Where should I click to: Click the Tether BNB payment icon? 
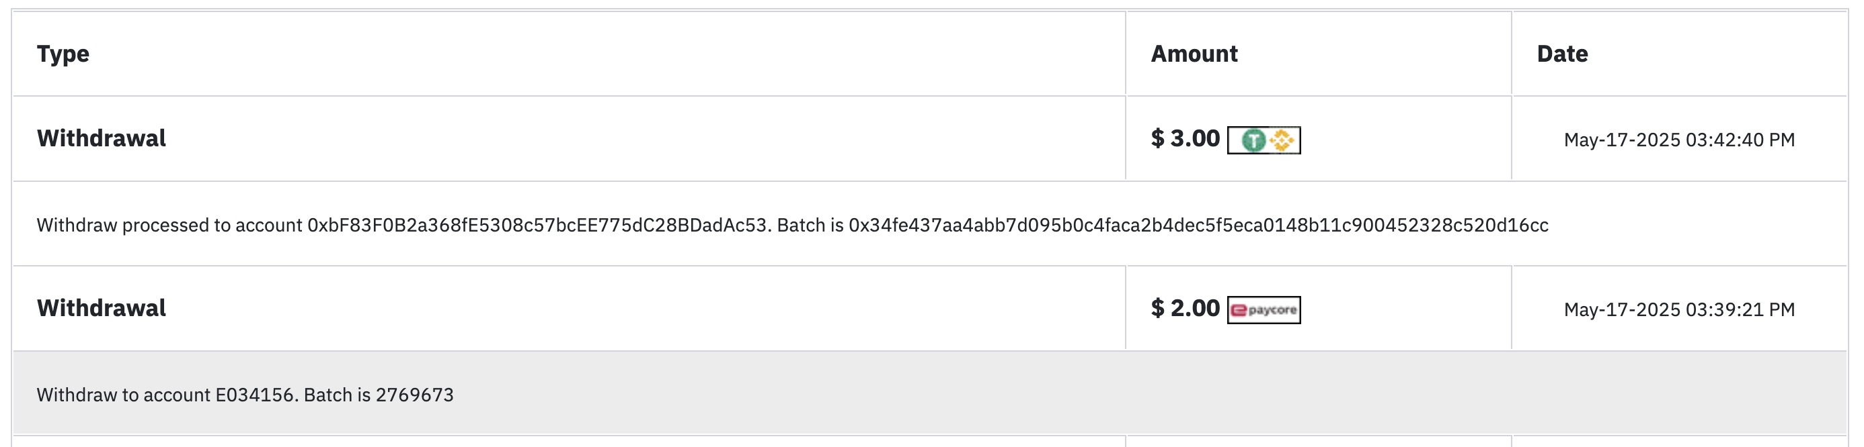1264,140
